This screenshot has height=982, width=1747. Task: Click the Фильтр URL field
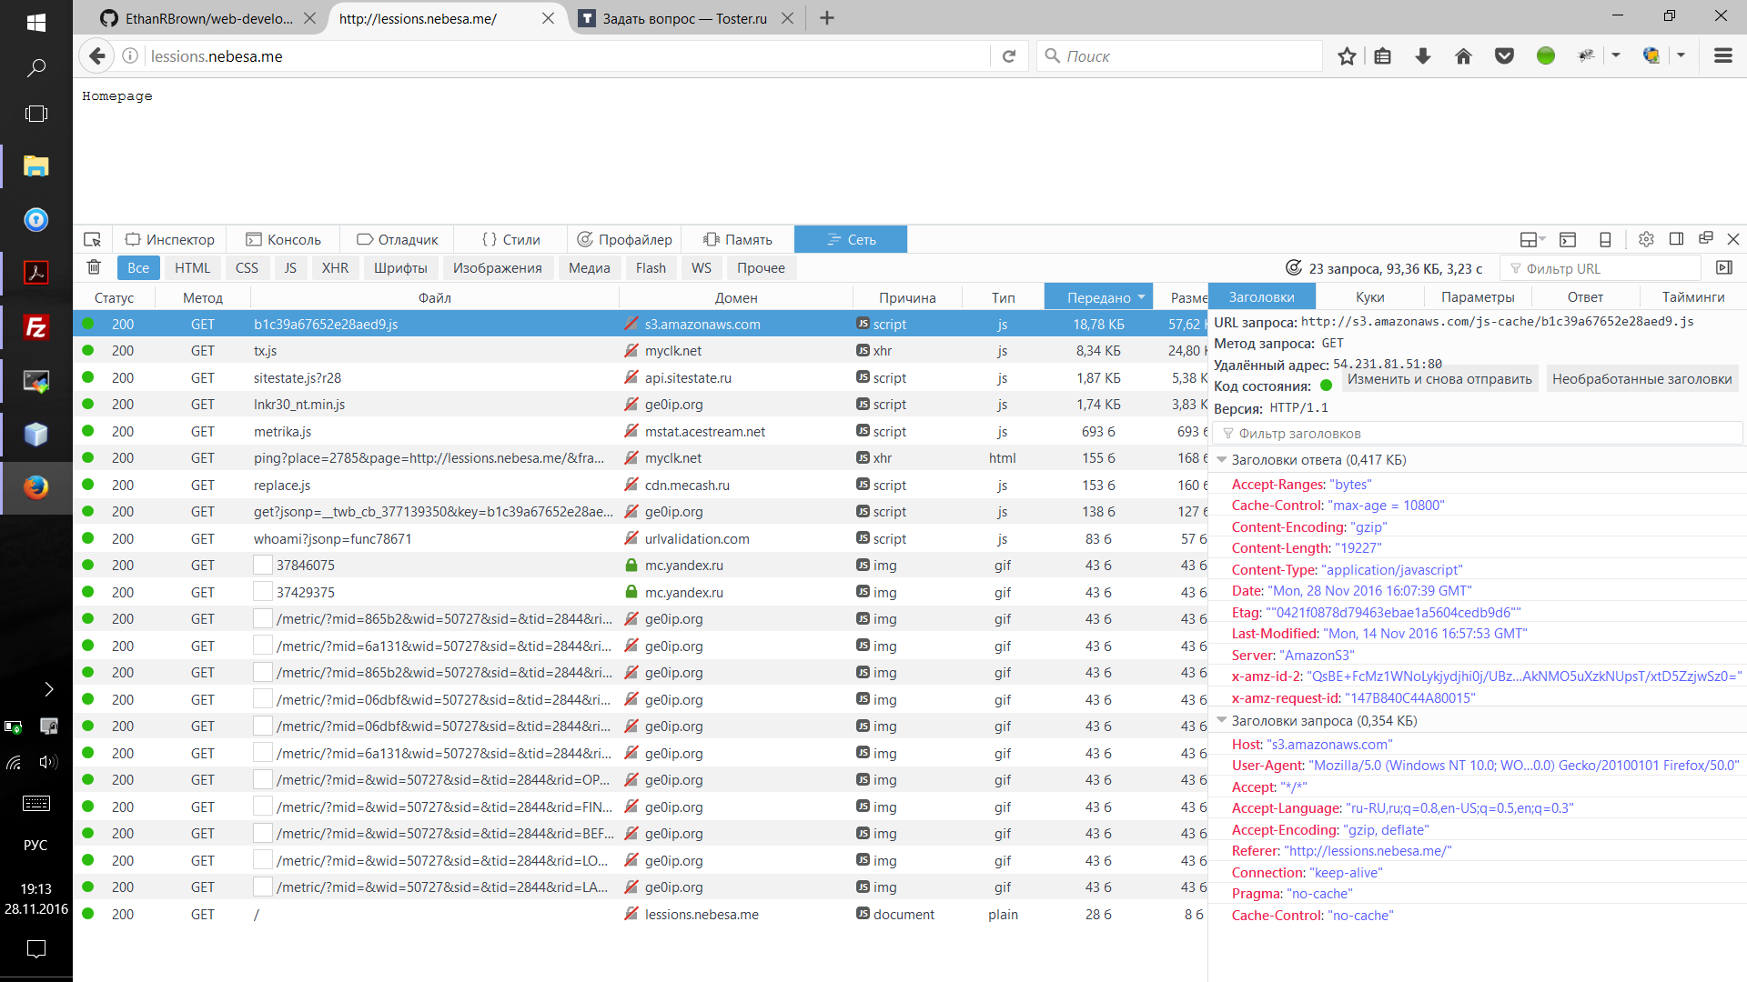1601,268
